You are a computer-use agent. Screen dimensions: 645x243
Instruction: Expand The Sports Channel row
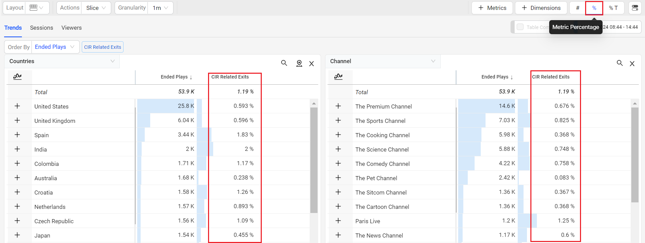[x=338, y=120]
